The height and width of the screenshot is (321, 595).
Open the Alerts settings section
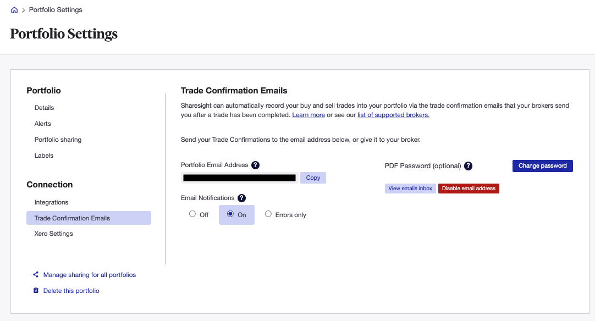click(42, 123)
